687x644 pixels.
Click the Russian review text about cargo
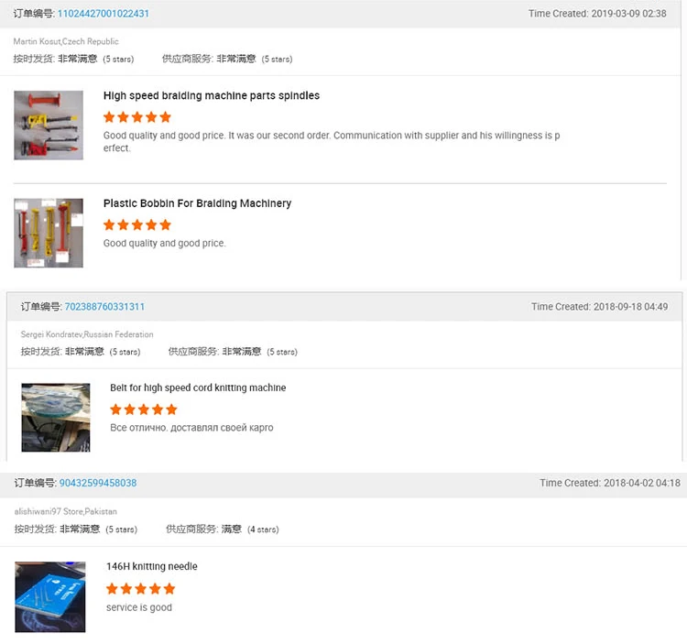(191, 428)
